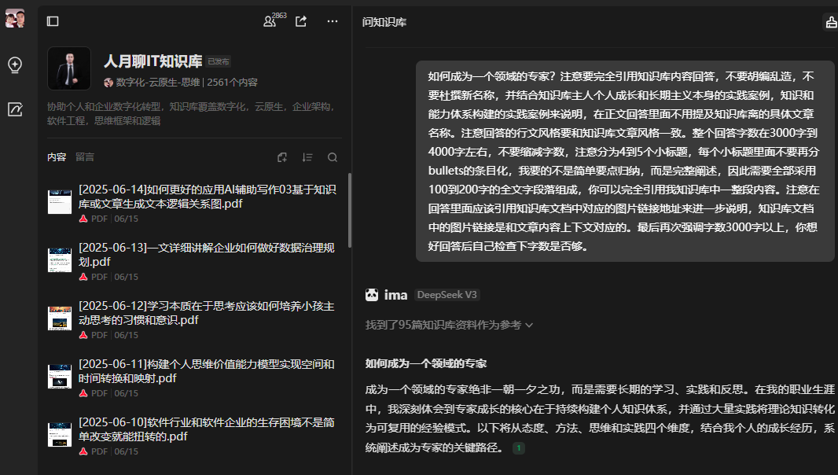
Task: Click the members icon showing 2863
Action: pos(270,21)
